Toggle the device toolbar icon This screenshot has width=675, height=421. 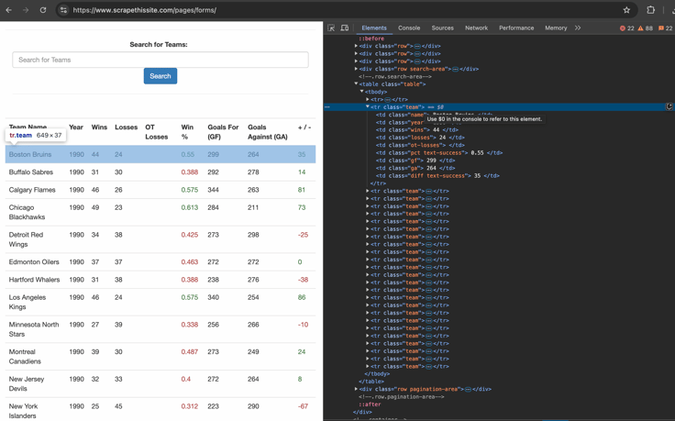coord(345,28)
